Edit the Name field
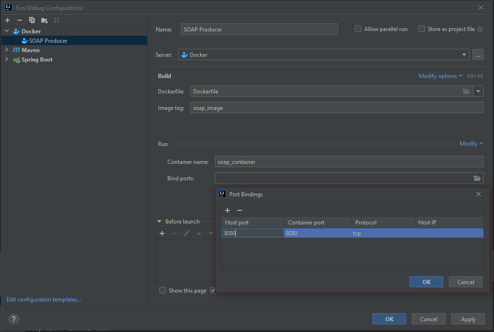The width and height of the screenshot is (494, 332). point(259,29)
